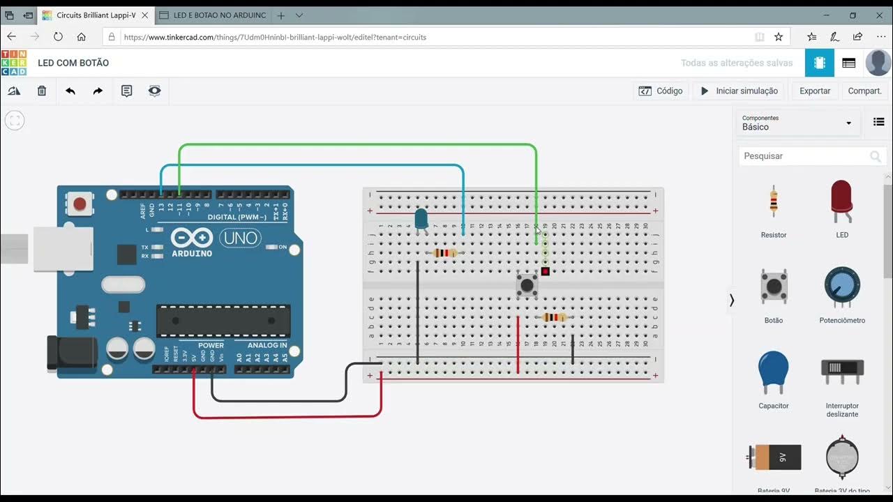Click the Todas as alterações salvas status

click(737, 63)
